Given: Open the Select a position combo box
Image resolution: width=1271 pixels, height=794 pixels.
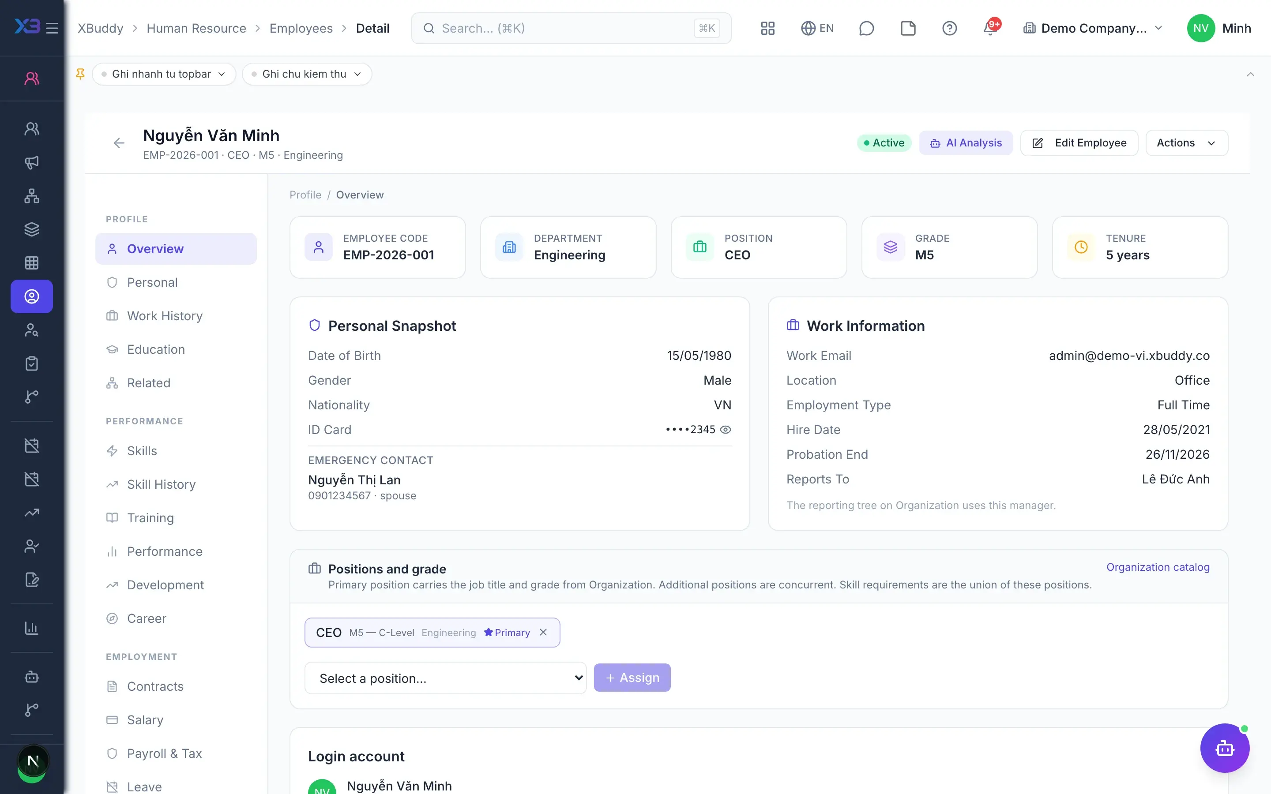Looking at the screenshot, I should point(445,678).
